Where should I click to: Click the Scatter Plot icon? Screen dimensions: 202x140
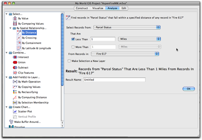(x=15, y=111)
